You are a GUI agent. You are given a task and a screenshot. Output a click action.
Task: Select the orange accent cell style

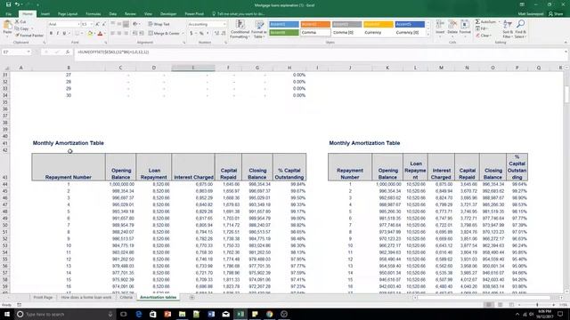point(315,24)
